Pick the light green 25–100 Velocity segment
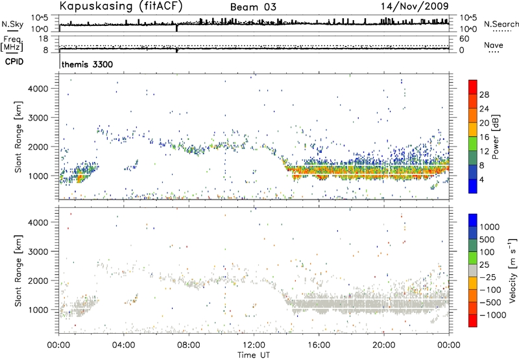Viewport: 519px width, 359px height. [x=473, y=258]
